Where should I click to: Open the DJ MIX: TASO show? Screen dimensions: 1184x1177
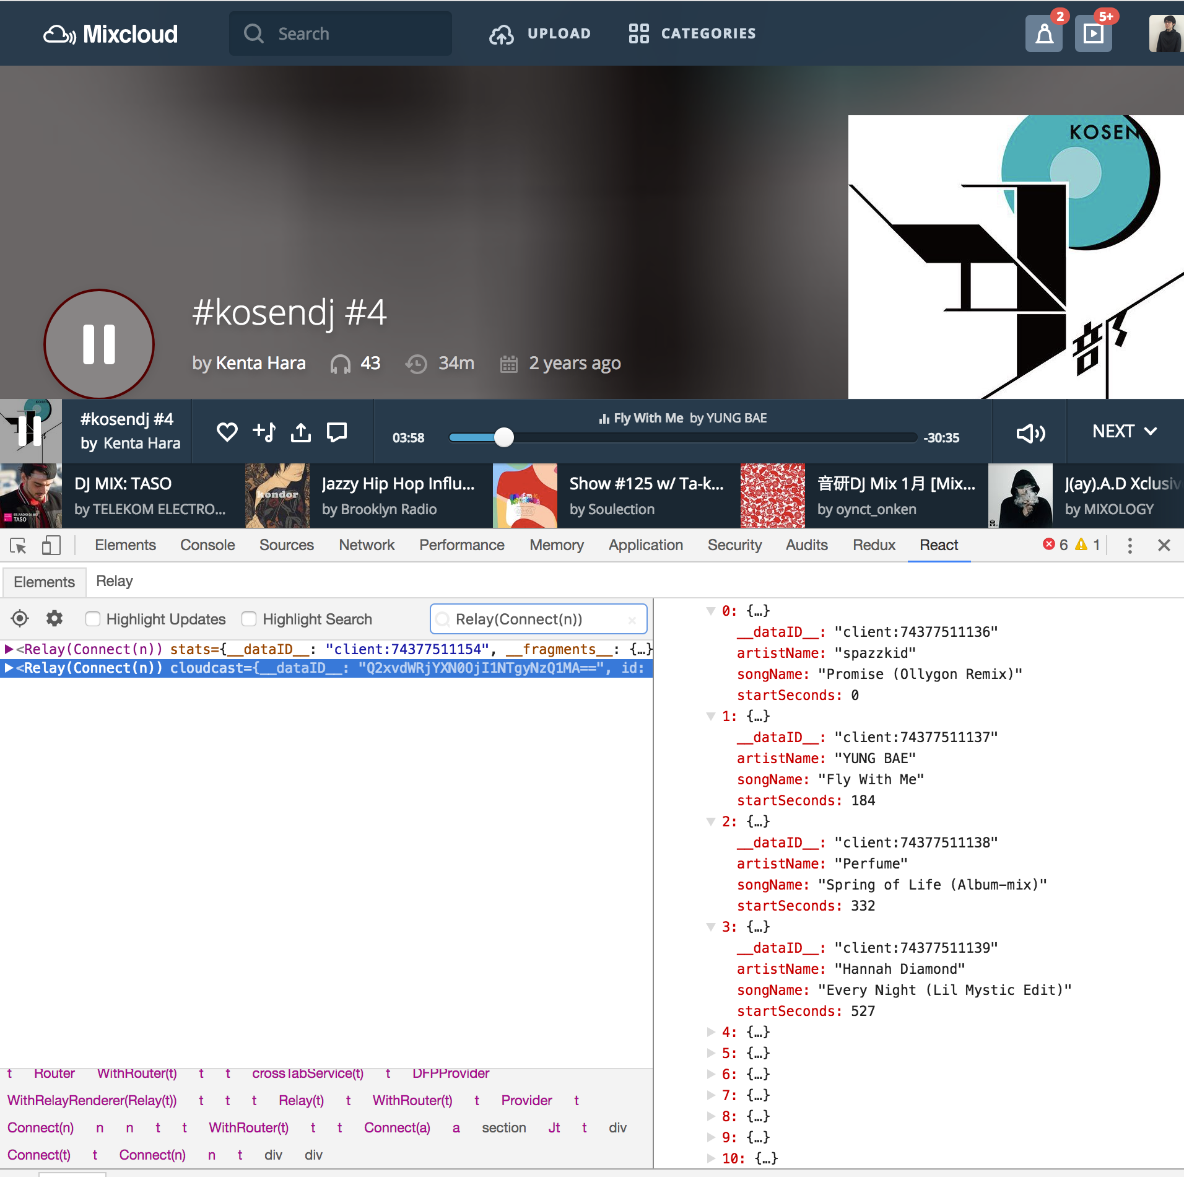pyautogui.click(x=123, y=483)
